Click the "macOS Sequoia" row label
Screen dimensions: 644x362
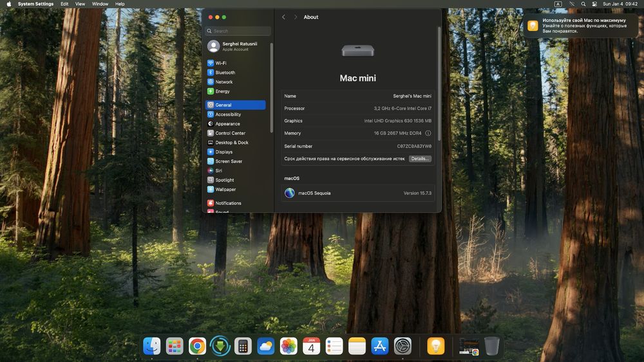[x=314, y=193]
